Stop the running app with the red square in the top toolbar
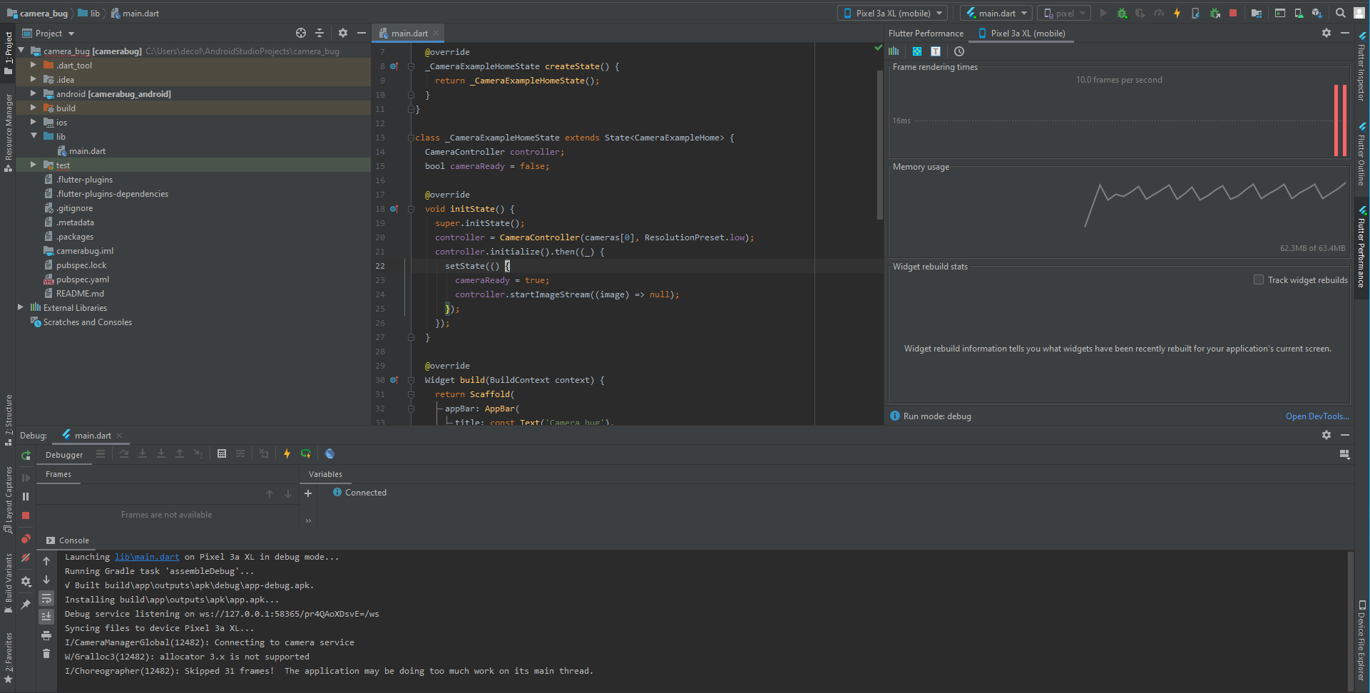The image size is (1370, 693). click(1233, 13)
